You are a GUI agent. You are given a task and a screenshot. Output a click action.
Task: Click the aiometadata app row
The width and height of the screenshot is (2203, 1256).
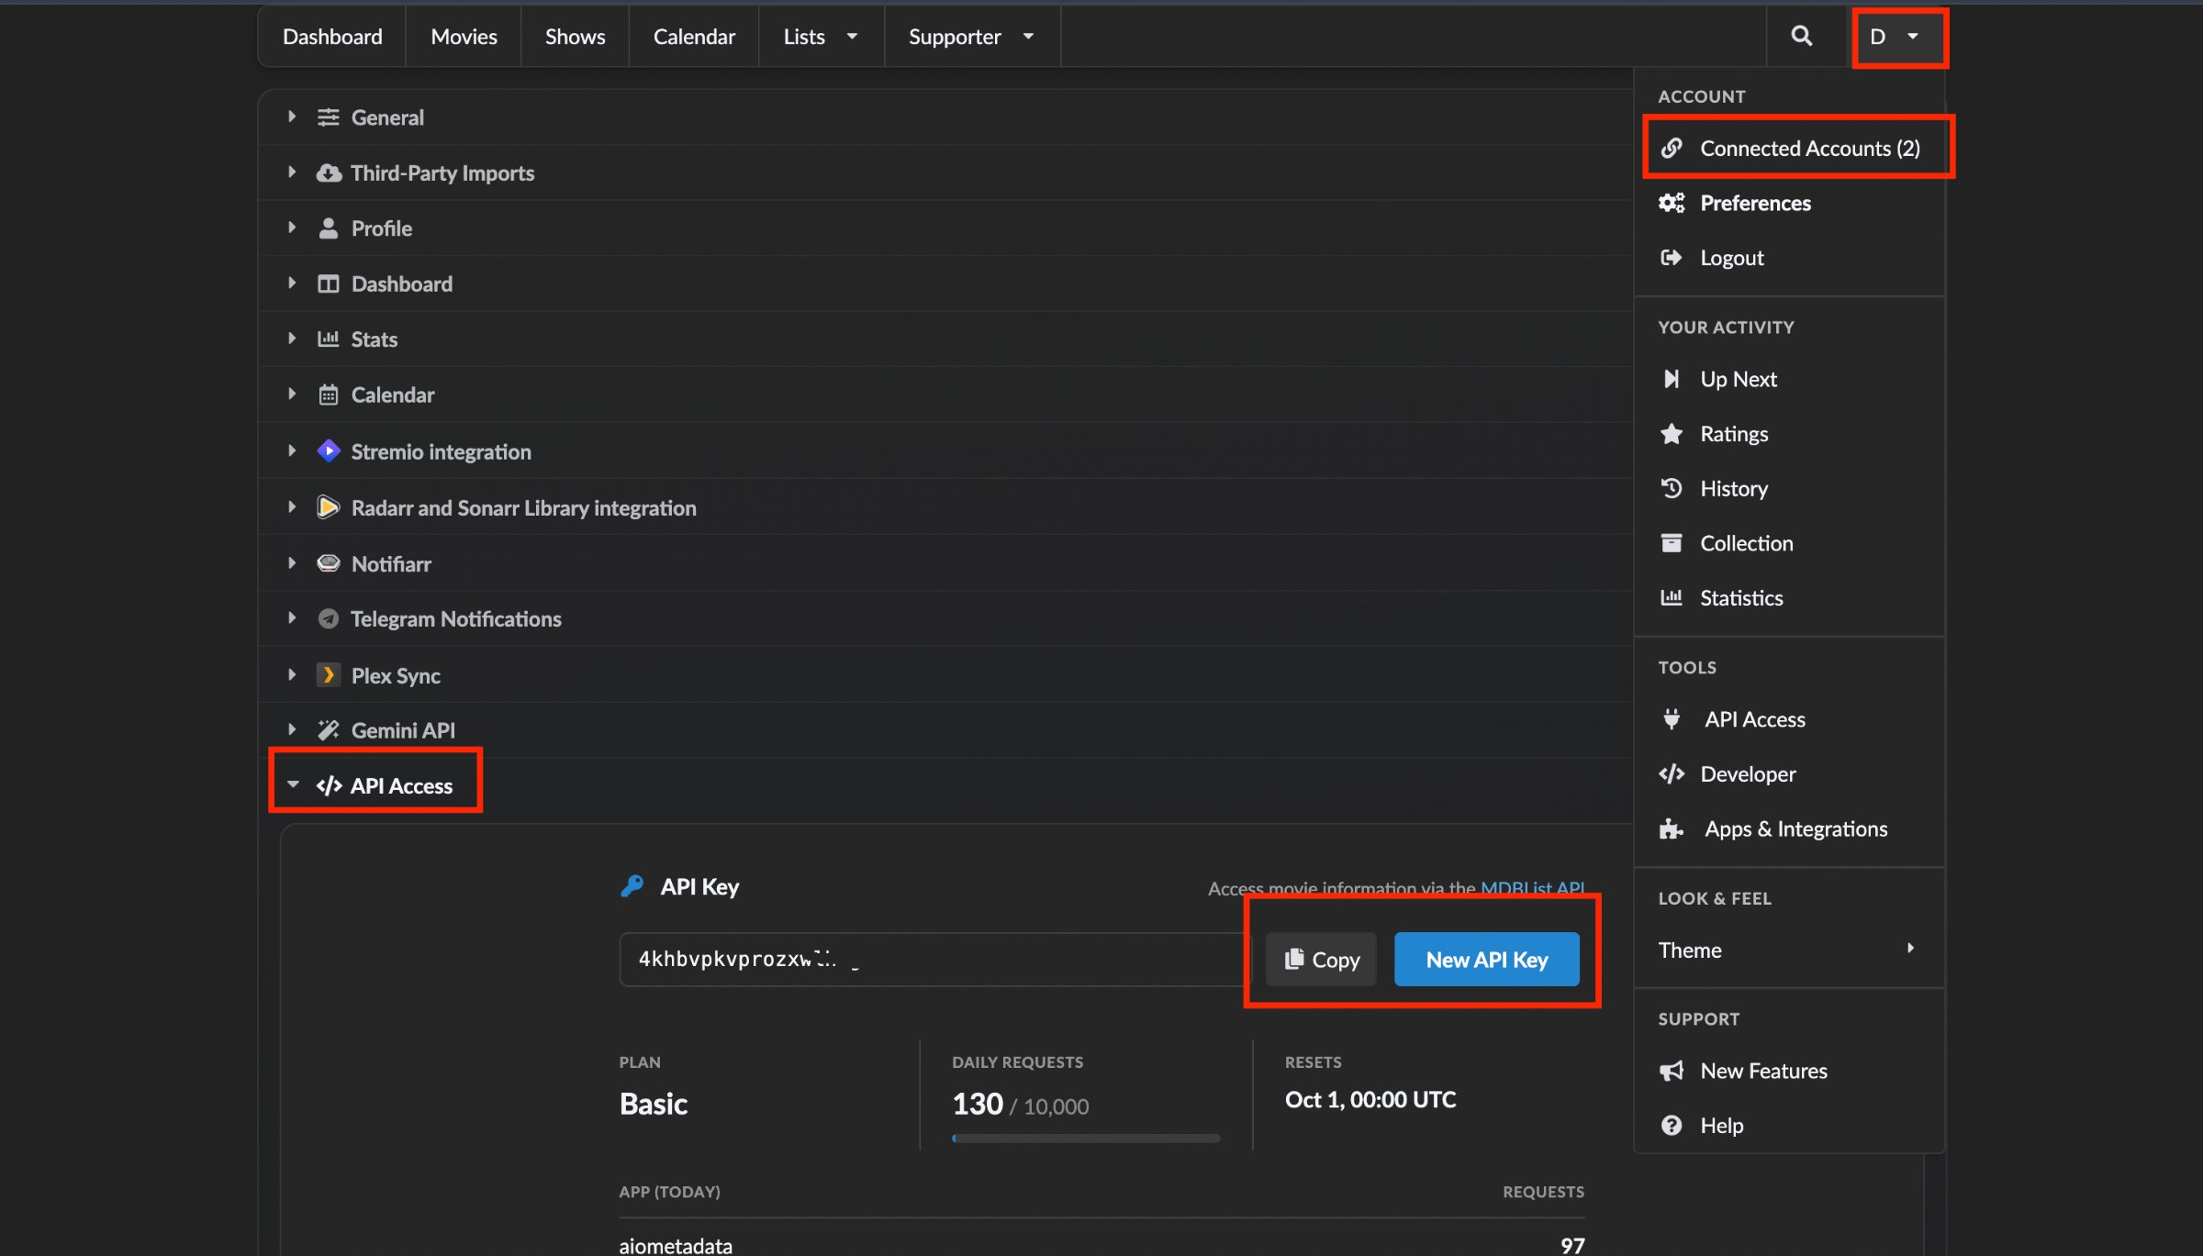(x=1101, y=1245)
